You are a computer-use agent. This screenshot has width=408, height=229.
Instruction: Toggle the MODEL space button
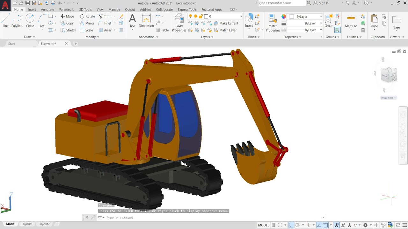tap(263, 225)
